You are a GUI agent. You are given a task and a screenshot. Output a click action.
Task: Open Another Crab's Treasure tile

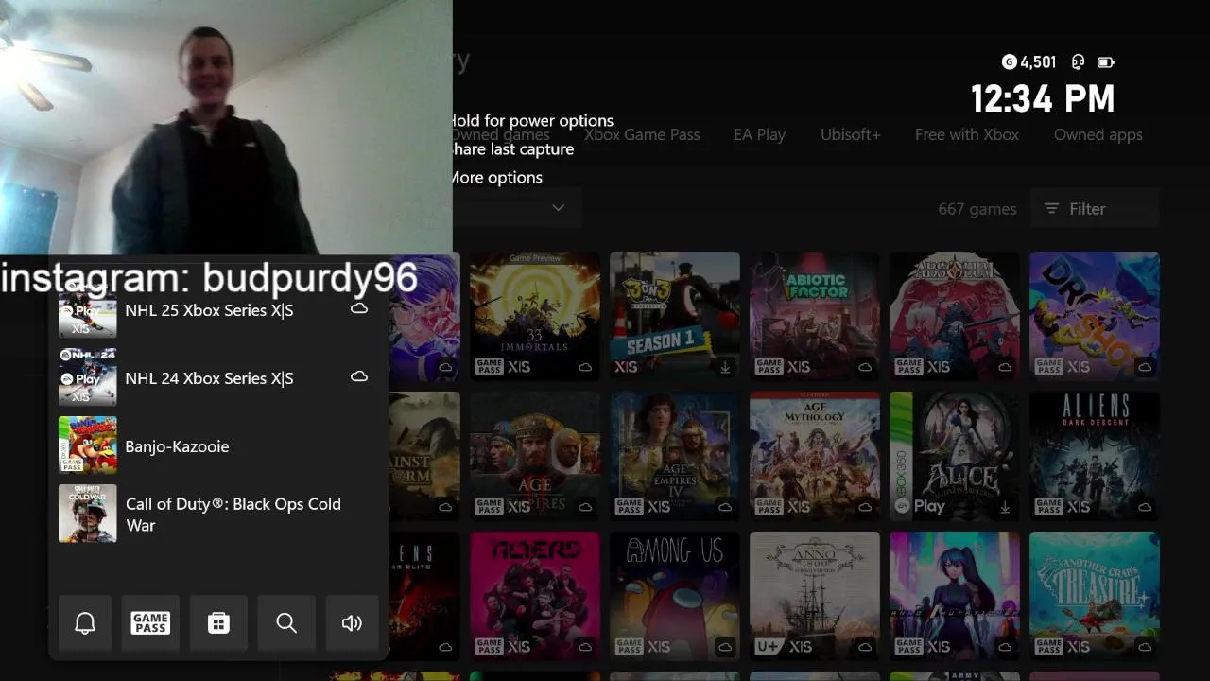tap(1095, 596)
